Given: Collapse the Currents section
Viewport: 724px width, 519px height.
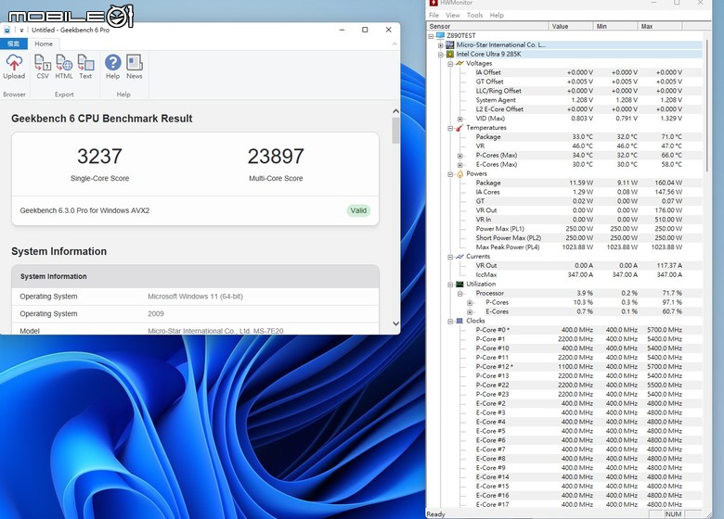Looking at the screenshot, I should 450,257.
